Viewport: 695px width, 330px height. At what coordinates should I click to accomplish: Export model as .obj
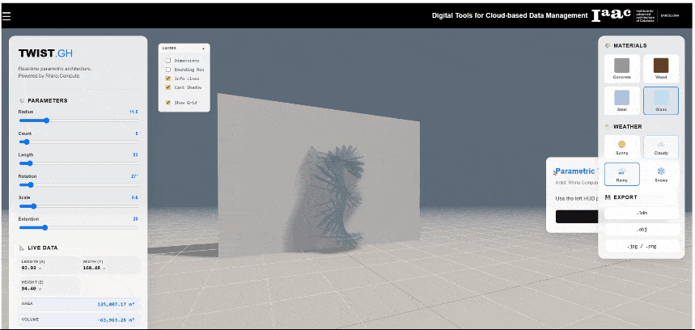(x=642, y=229)
